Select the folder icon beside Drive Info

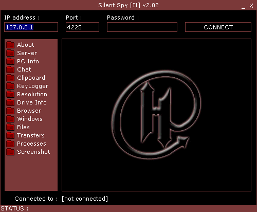(x=10, y=102)
